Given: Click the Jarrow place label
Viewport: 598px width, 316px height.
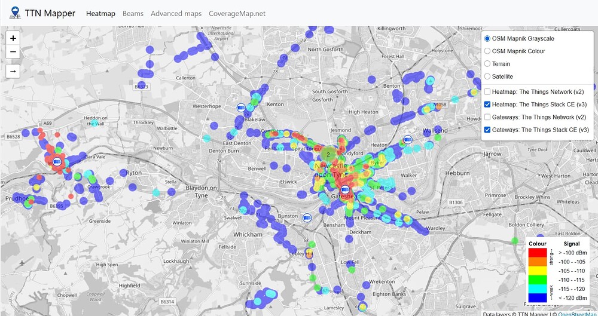Looking at the screenshot, I should (492, 154).
